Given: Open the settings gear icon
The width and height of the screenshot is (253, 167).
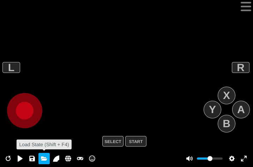Looking at the screenshot, I should pyautogui.click(x=232, y=159).
